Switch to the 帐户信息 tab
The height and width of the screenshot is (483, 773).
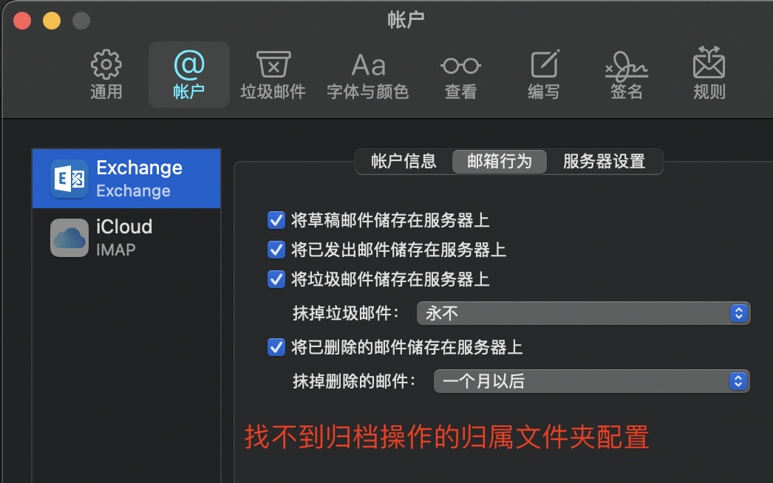click(403, 161)
